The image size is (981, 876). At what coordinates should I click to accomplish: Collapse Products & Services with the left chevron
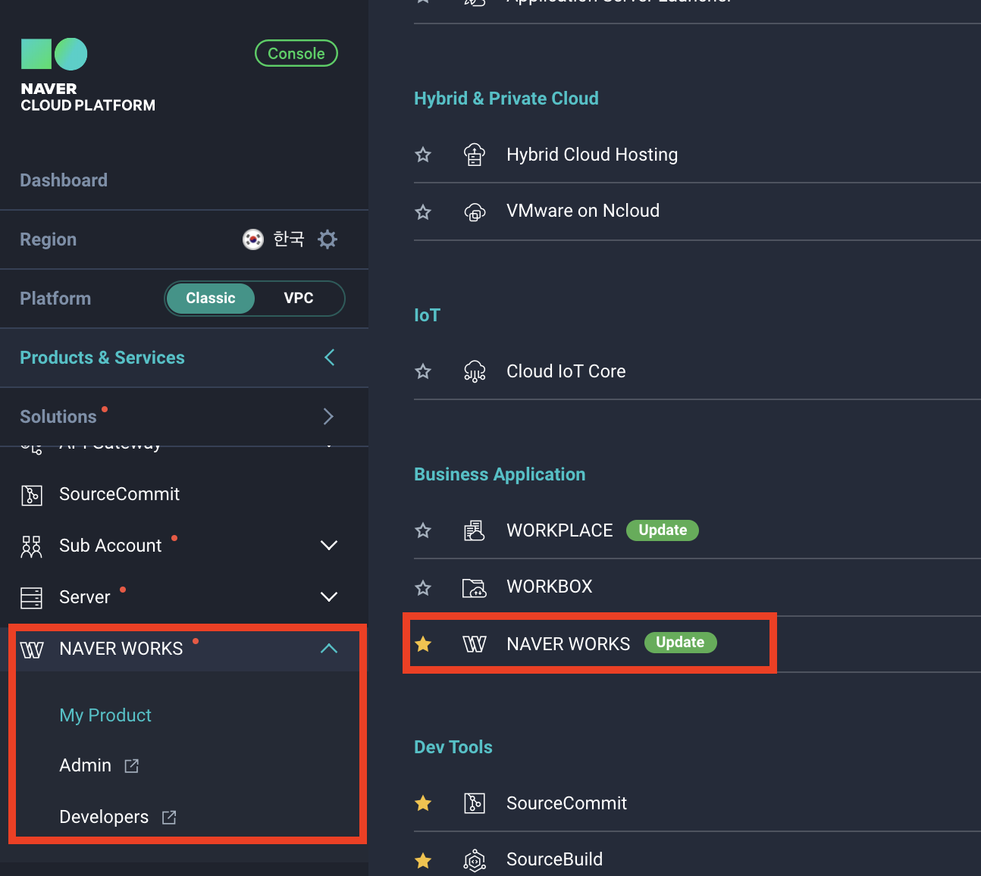[x=329, y=358]
